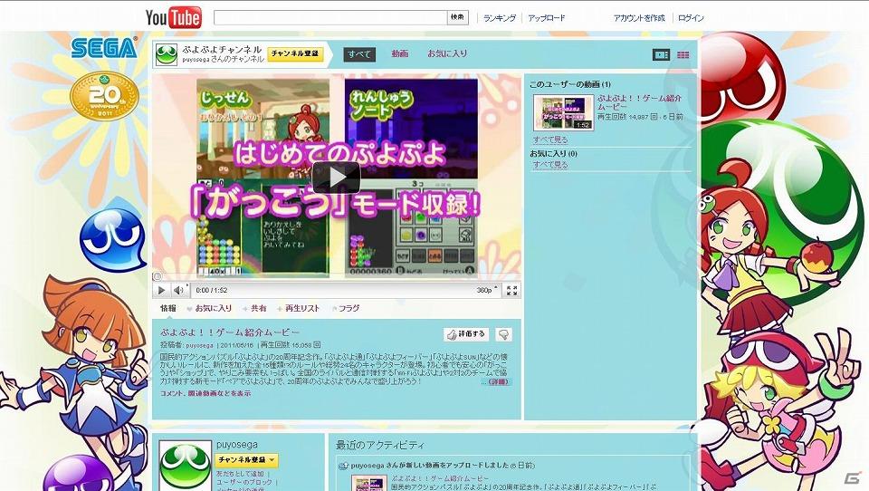Image resolution: width=869 pixels, height=491 pixels.
Task: Click the search input field
Action: tap(330, 18)
